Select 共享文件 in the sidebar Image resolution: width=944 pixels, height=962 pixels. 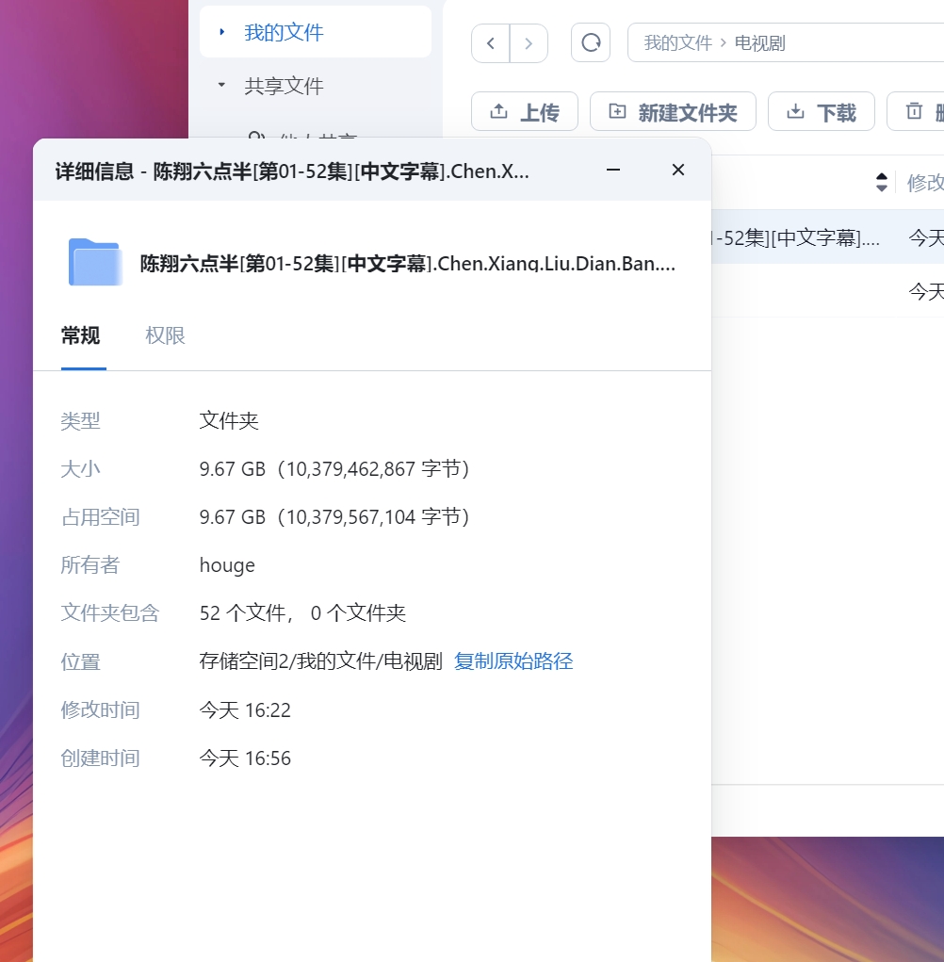284,86
